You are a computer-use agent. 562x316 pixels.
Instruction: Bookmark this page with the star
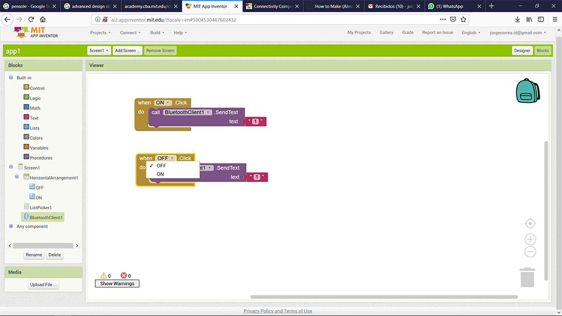463,19
